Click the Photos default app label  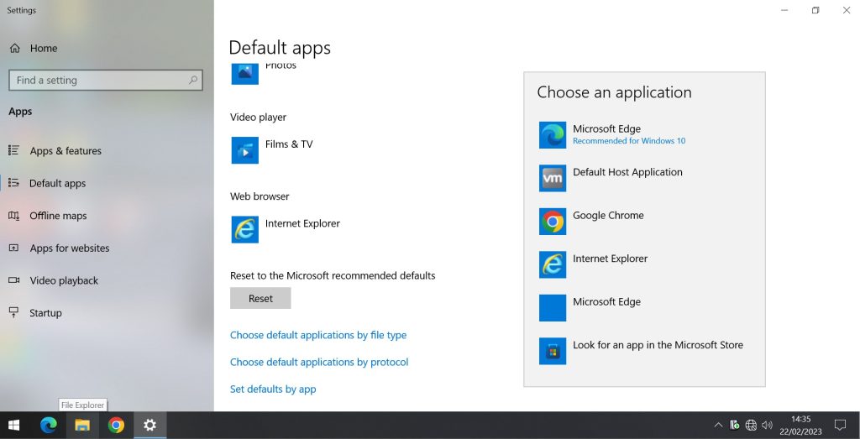(x=281, y=65)
